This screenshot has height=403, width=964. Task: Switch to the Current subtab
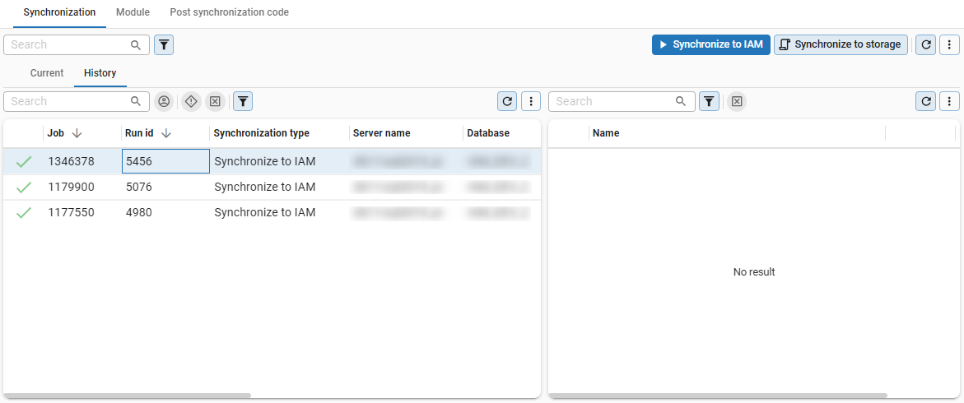pos(47,73)
